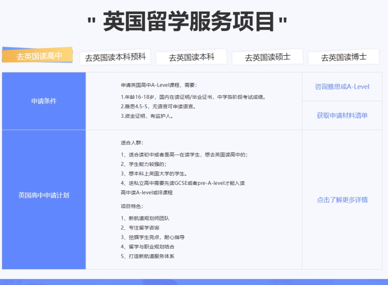Click the 英国留学服务项目 page title
Screen dimensions: 388x285
188,22
